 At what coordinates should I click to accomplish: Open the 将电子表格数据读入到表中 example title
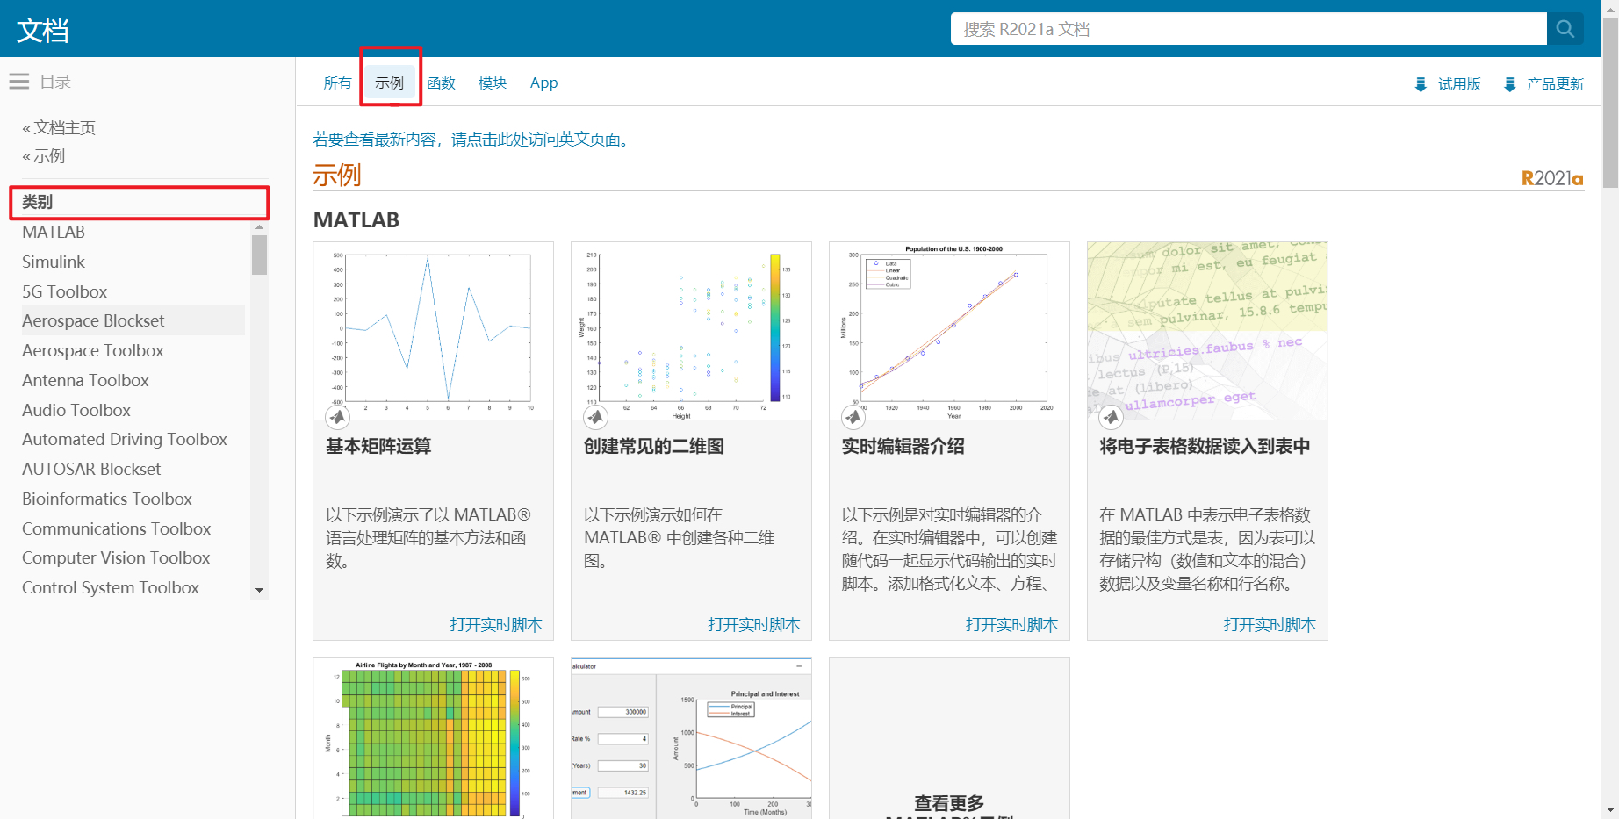pyautogui.click(x=1205, y=447)
